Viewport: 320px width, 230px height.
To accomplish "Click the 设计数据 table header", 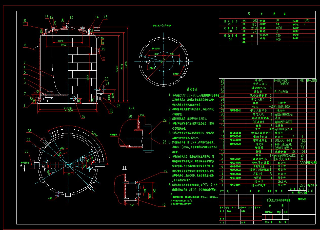I will tap(267, 14).
